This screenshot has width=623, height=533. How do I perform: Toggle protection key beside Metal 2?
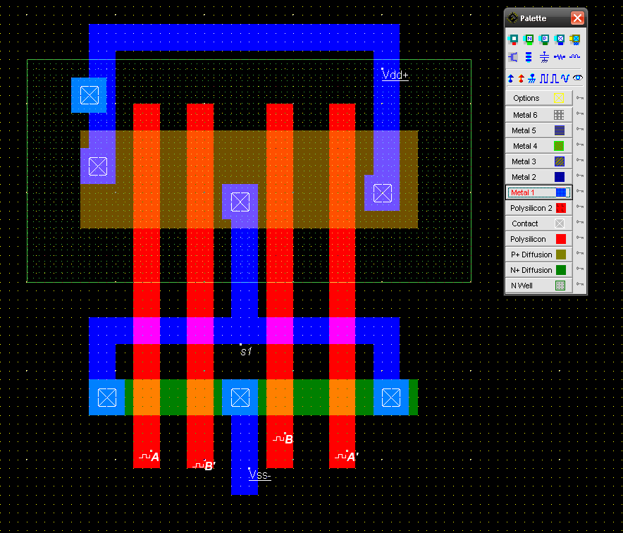[580, 176]
